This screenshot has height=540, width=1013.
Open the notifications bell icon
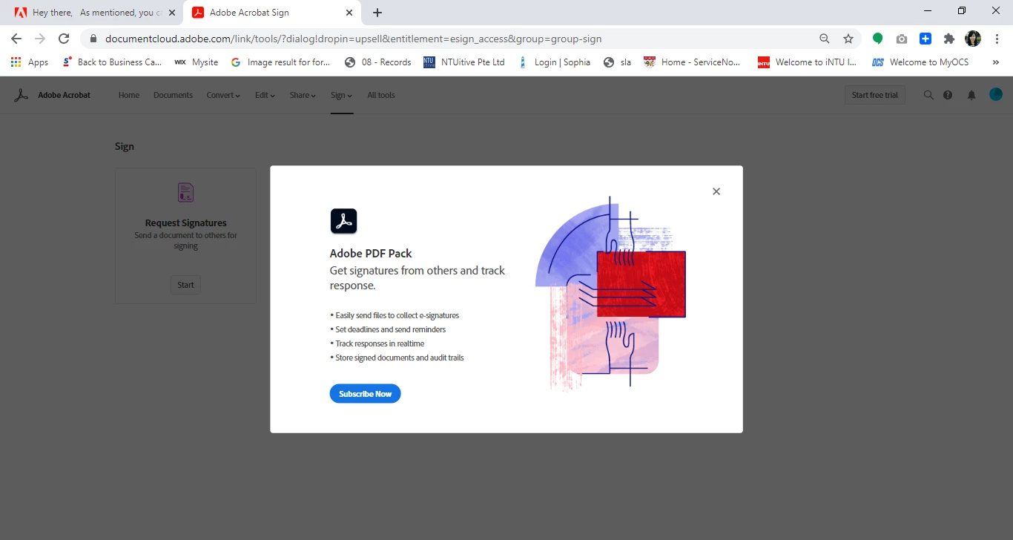971,95
